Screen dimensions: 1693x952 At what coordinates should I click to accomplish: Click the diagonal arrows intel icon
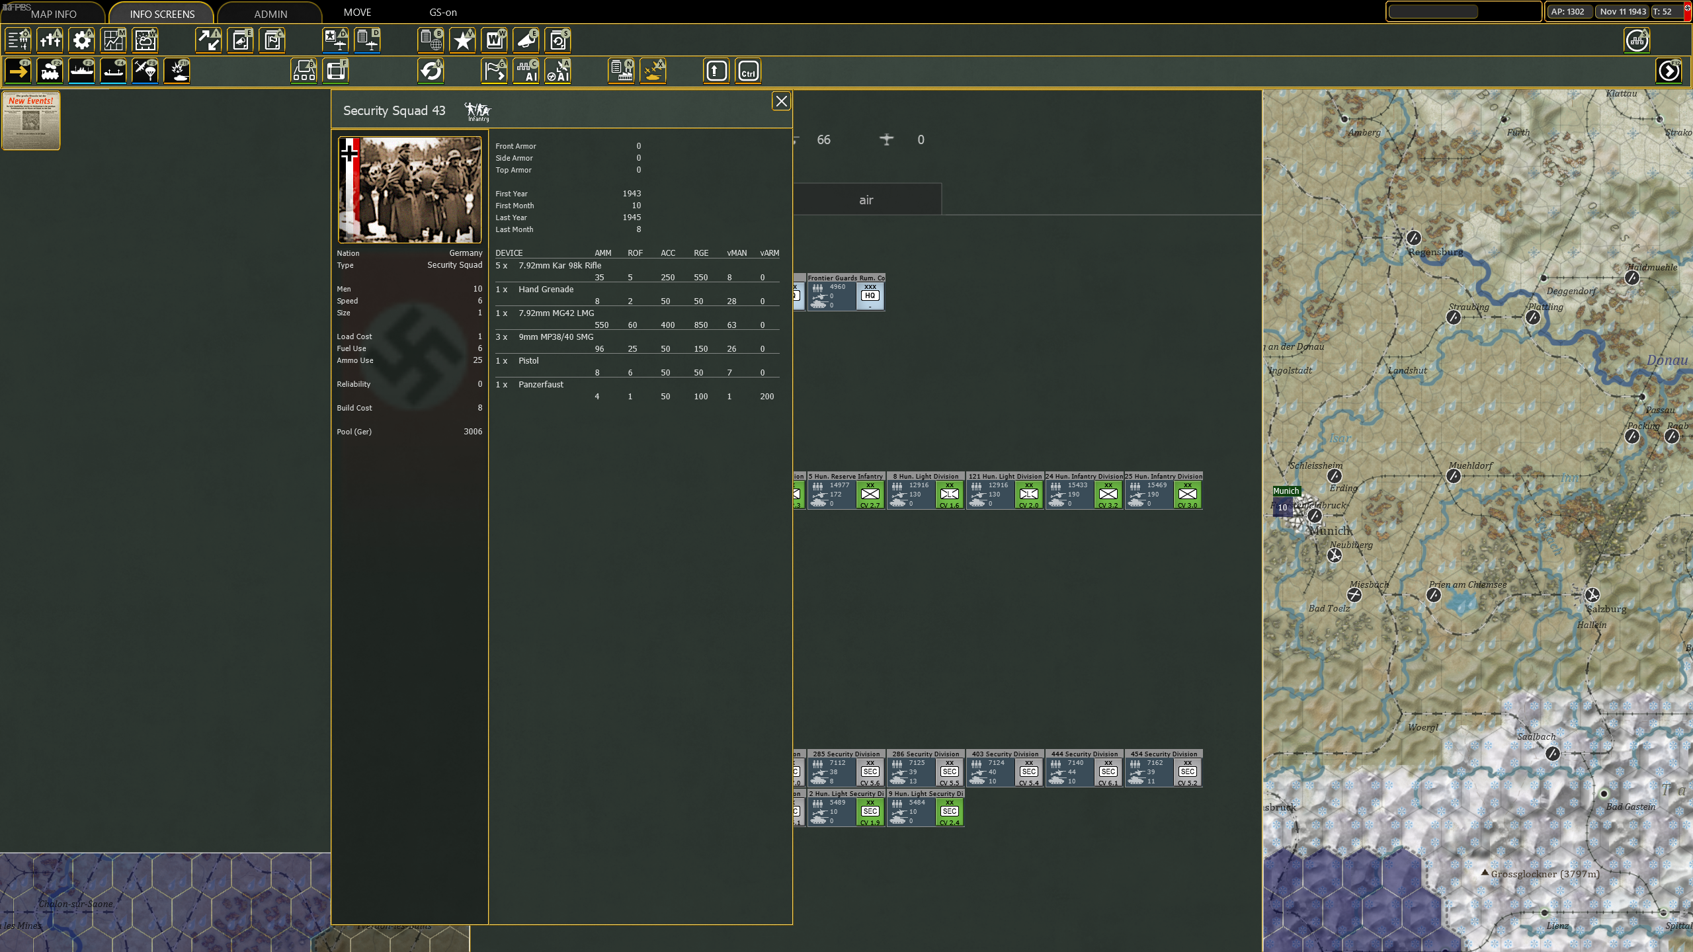pos(209,40)
